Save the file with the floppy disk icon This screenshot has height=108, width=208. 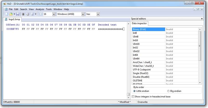pos(18,14)
